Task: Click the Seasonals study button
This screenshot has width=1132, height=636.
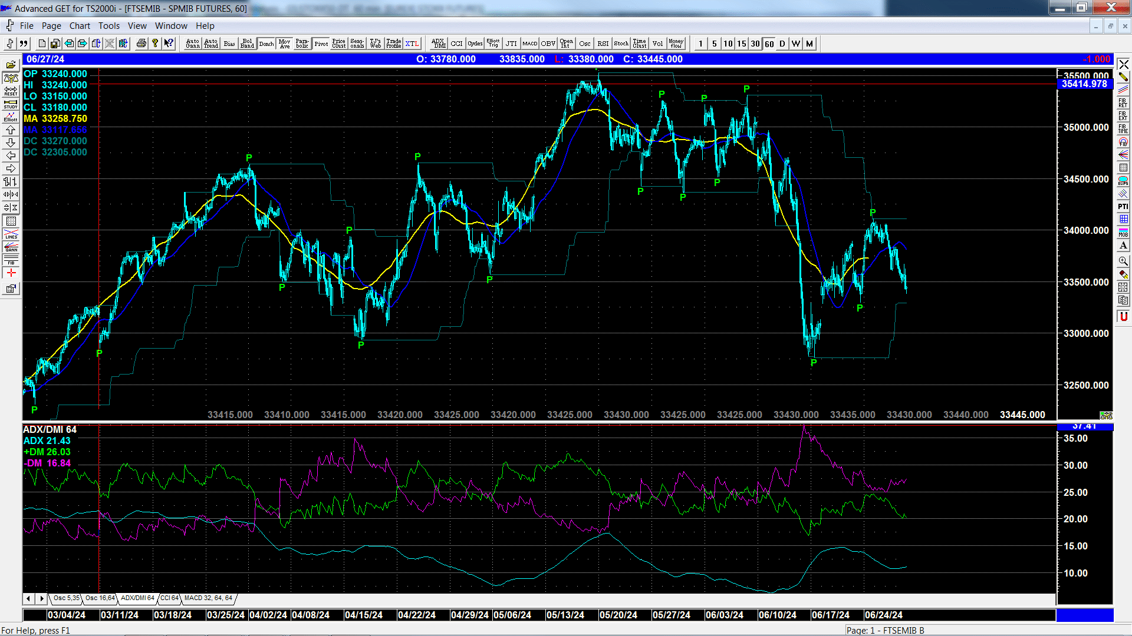Action: 357,44
